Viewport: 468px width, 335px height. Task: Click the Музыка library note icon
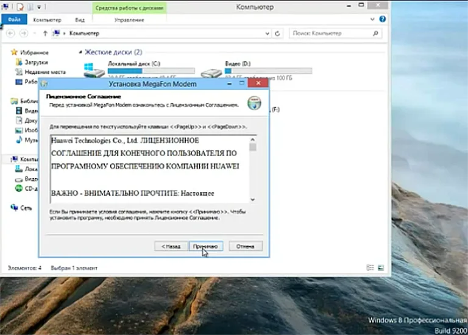point(19,139)
